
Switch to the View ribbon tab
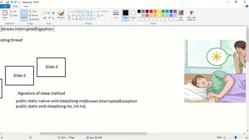26,6
